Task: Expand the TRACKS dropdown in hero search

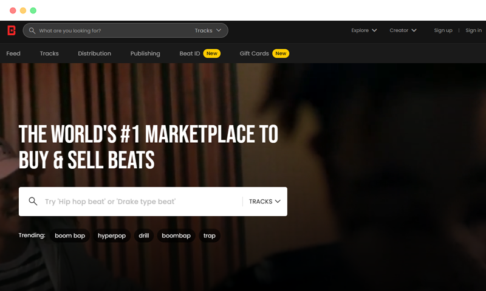Action: 265,202
